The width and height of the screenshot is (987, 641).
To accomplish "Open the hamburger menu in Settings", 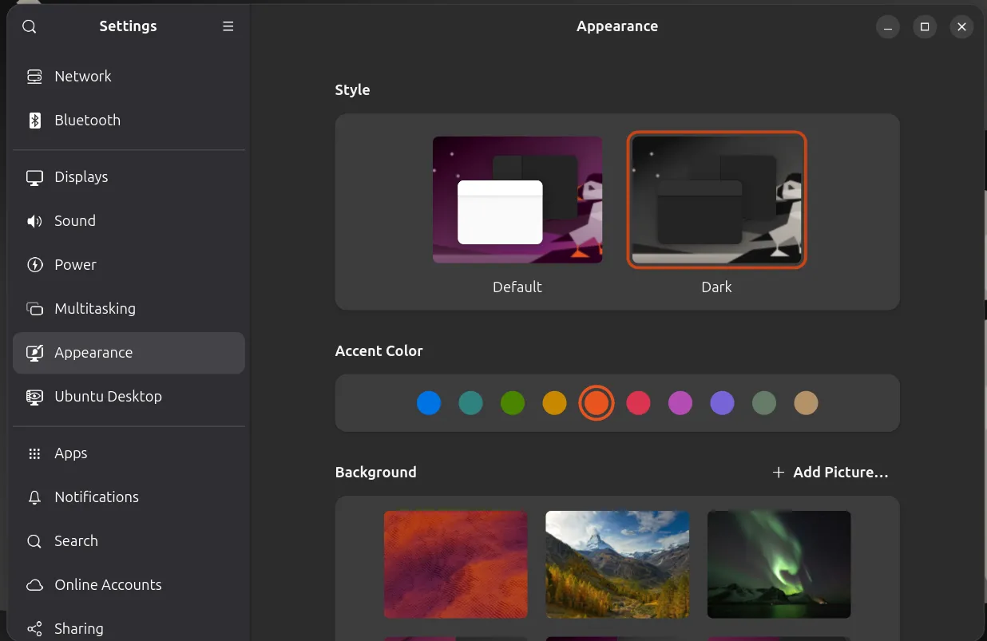I will (228, 26).
